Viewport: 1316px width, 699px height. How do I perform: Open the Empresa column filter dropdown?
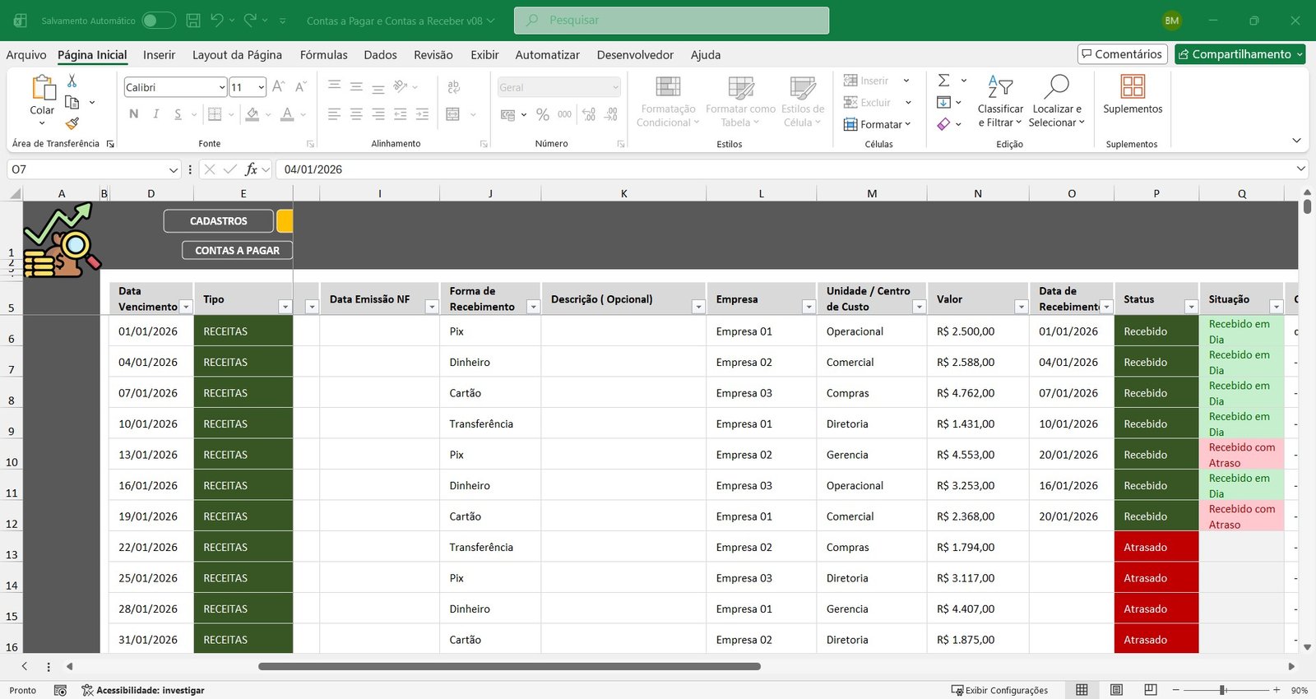click(808, 307)
